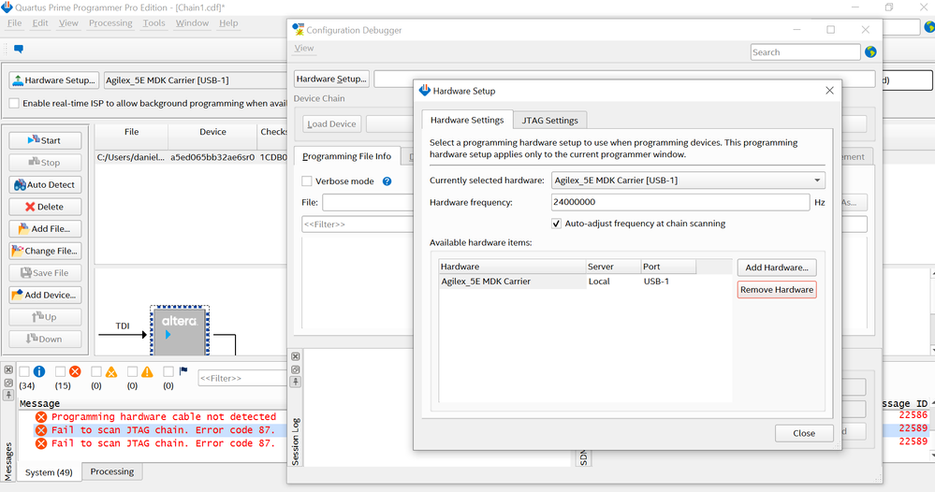The image size is (935, 492).
Task: Click the Hardware frequency input field
Action: [679, 202]
